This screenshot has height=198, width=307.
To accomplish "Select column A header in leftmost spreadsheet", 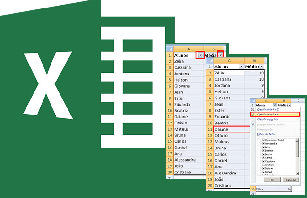I will (x=188, y=49).
